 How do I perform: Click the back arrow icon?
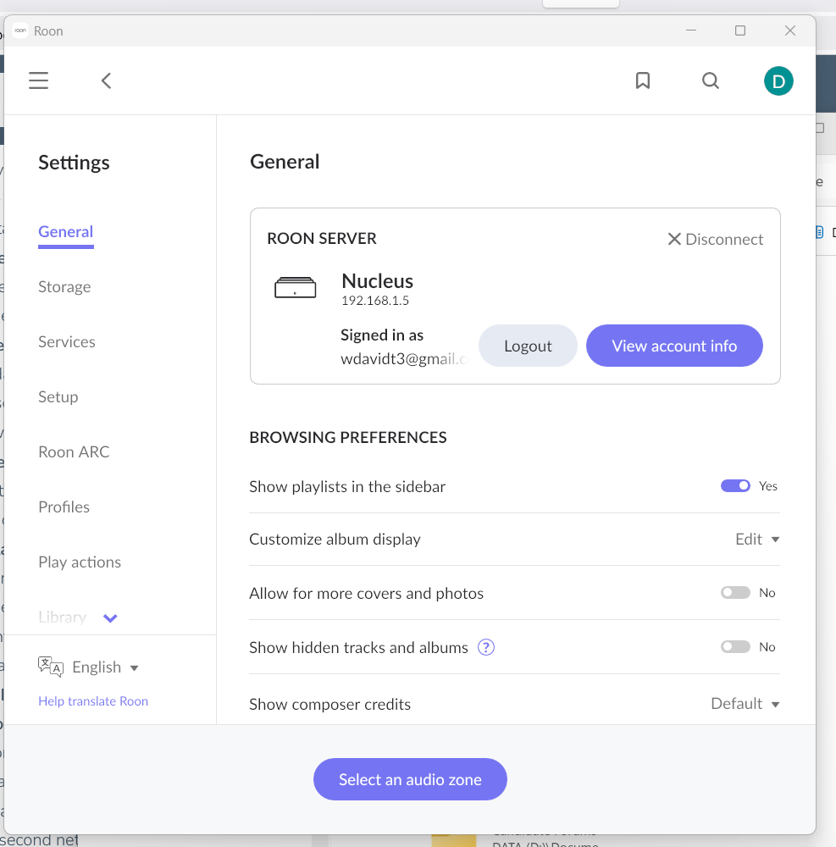click(106, 80)
